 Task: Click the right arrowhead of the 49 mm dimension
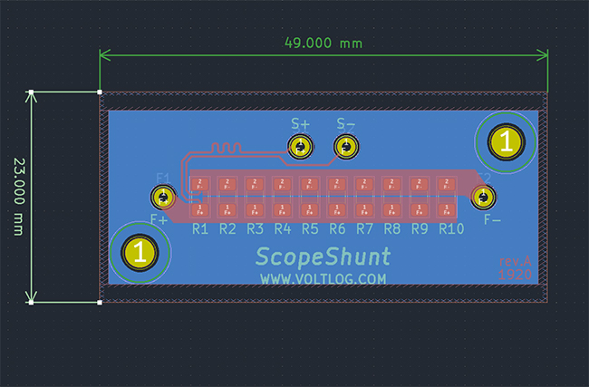tap(543, 55)
